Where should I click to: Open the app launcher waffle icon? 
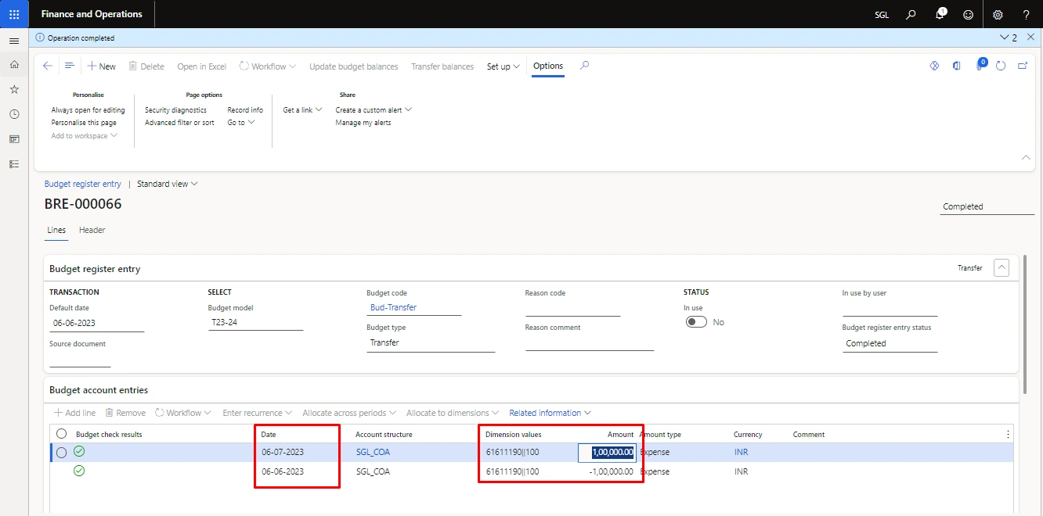(14, 14)
